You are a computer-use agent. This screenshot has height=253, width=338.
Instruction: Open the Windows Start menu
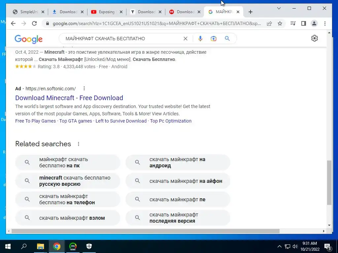pos(8,246)
